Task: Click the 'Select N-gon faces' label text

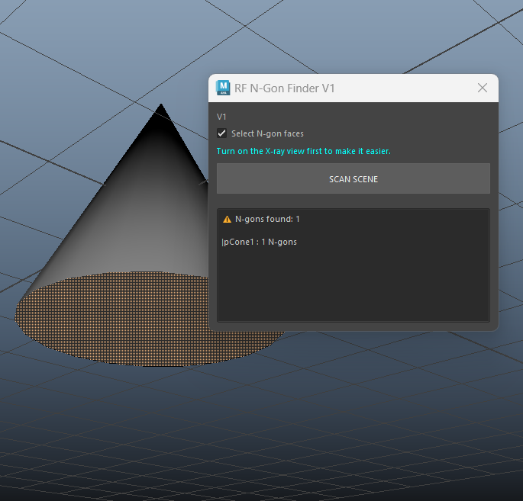Action: pyautogui.click(x=267, y=133)
